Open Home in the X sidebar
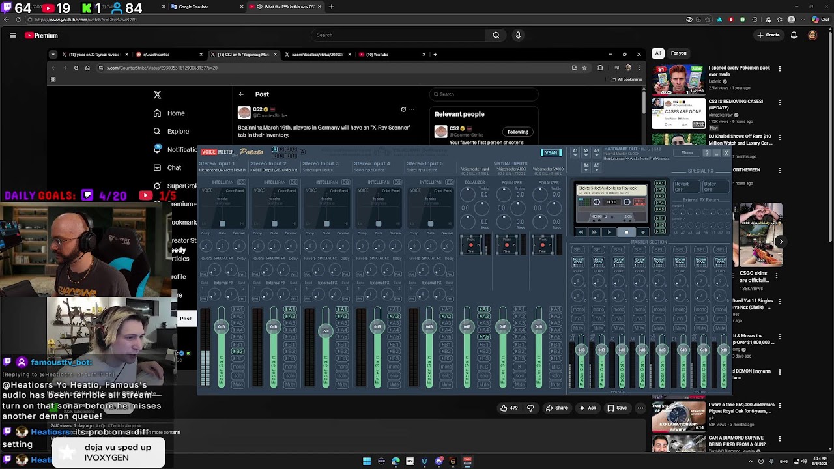834x469 pixels. (x=169, y=113)
